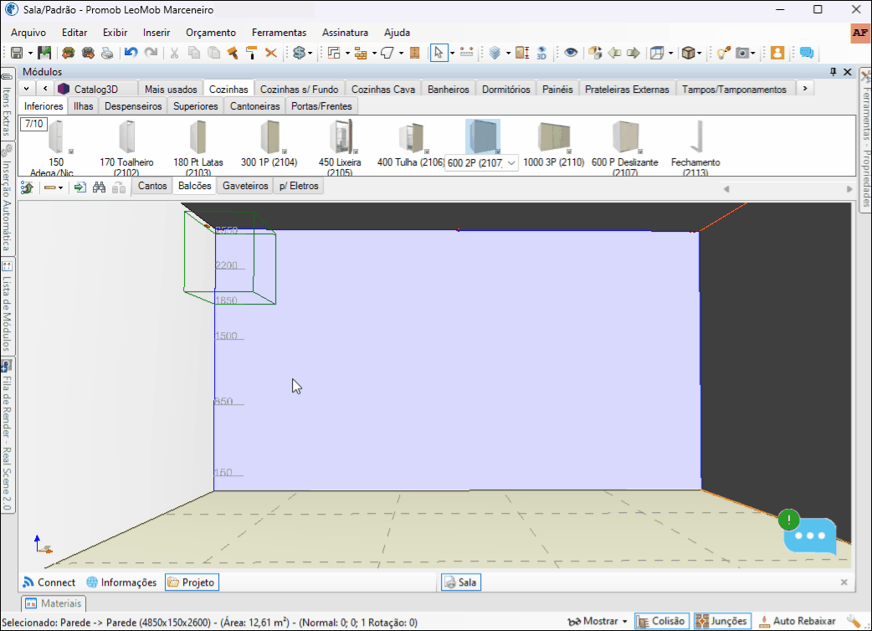Click the Redo arrow icon
The height and width of the screenshot is (631, 872).
[x=151, y=53]
